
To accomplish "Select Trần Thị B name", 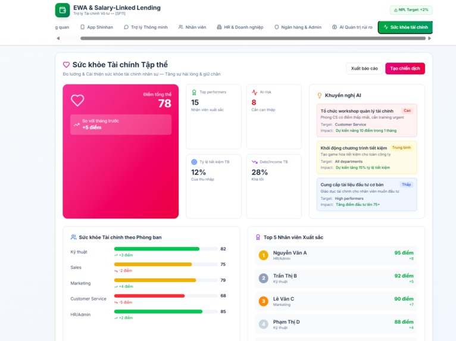I will [285, 276].
